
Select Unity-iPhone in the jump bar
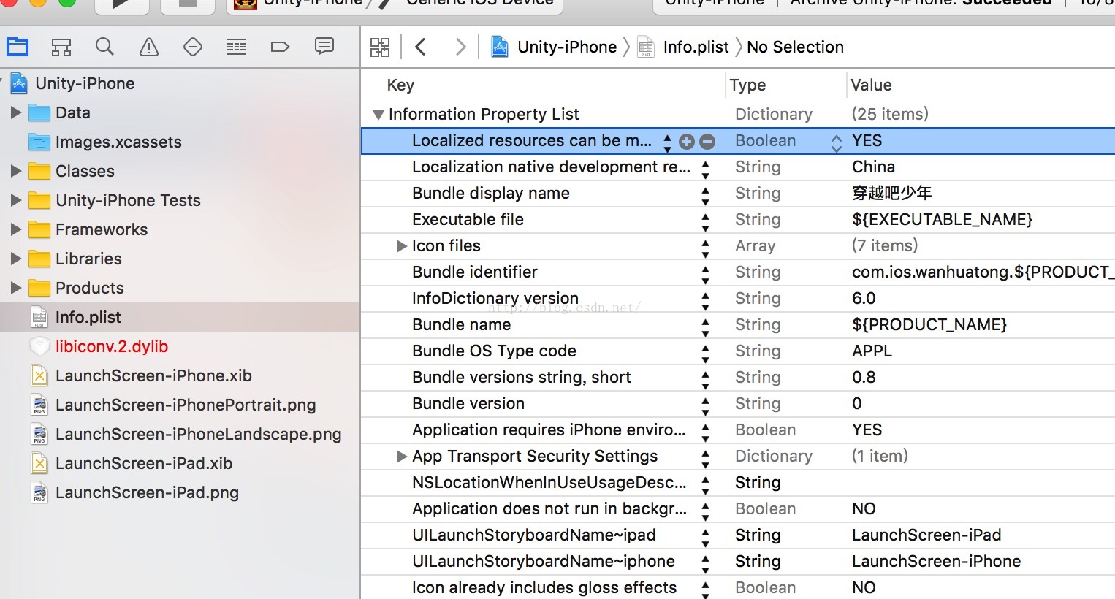pyautogui.click(x=567, y=47)
